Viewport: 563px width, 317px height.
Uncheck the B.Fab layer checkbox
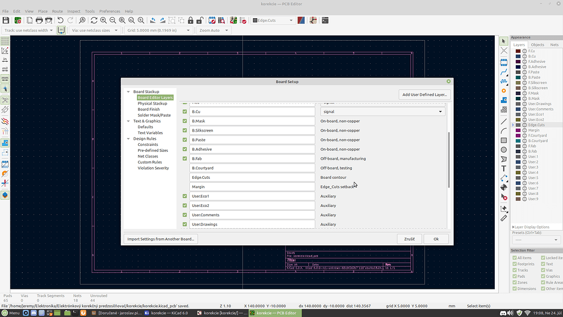[x=185, y=158]
